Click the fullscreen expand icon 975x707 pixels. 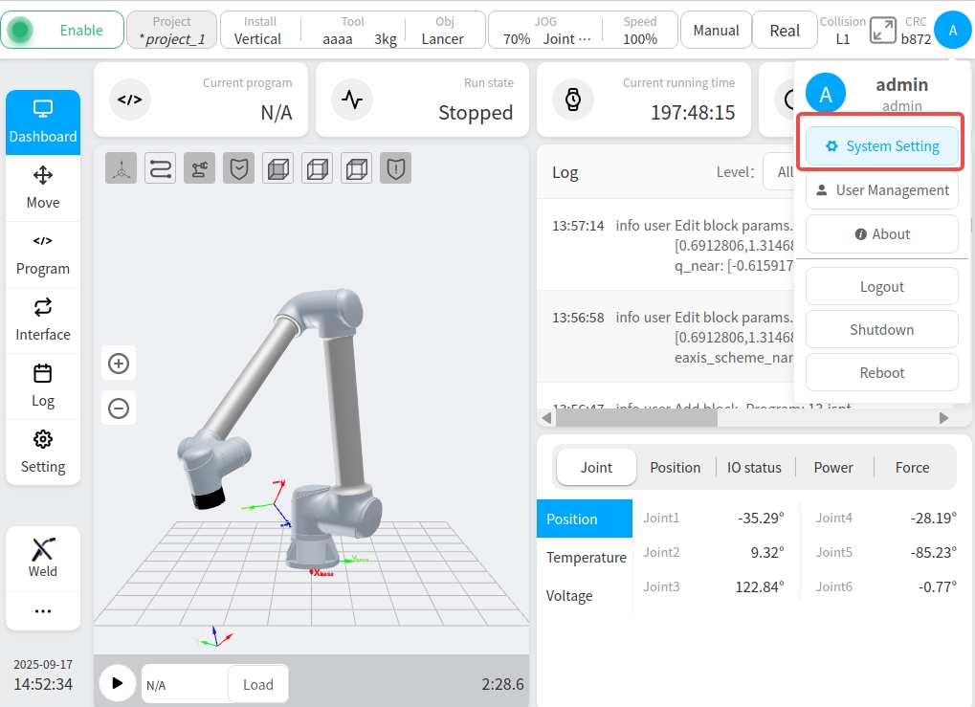point(882,31)
